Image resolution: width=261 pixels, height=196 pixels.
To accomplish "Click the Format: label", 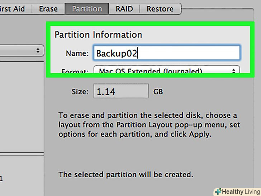I will pos(75,71).
